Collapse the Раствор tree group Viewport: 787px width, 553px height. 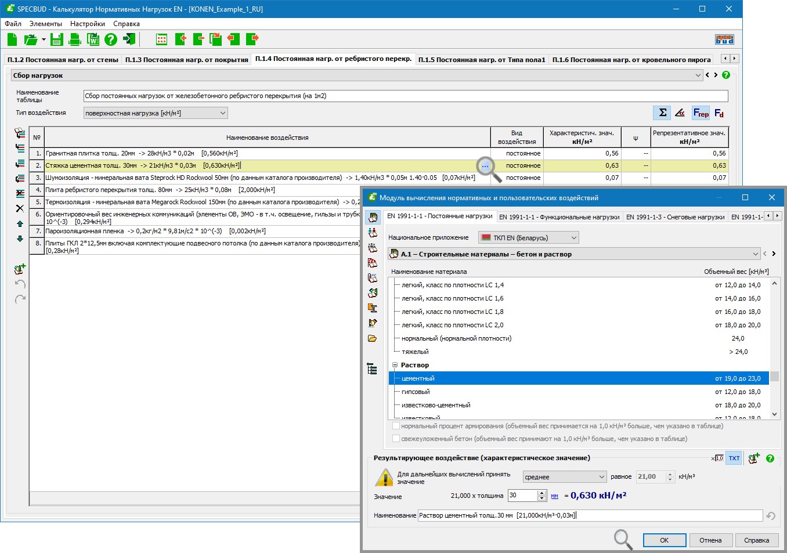click(395, 366)
